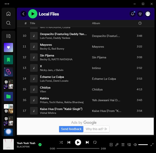Toggle Now Playing view icon
The height and width of the screenshot is (153, 156).
[111, 145]
